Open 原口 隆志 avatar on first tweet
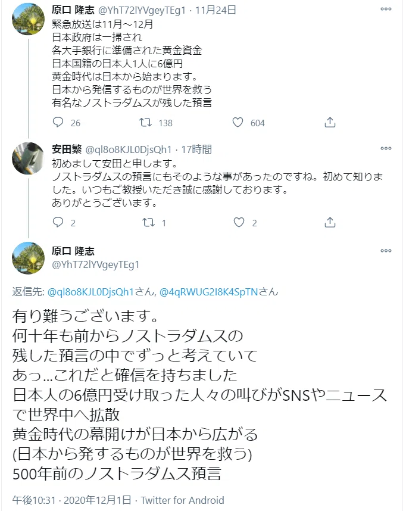Screen dimensions: 403x511 pos(29,19)
